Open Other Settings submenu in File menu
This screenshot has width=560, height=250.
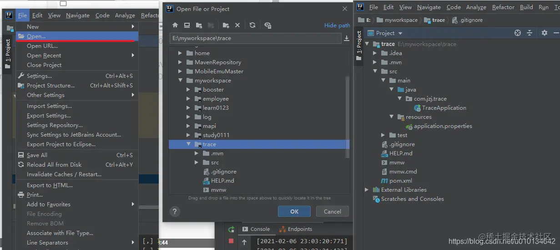pos(77,95)
